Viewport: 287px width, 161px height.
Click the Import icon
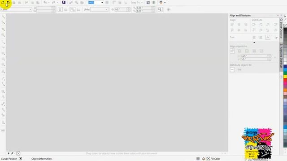click(x=71, y=2)
